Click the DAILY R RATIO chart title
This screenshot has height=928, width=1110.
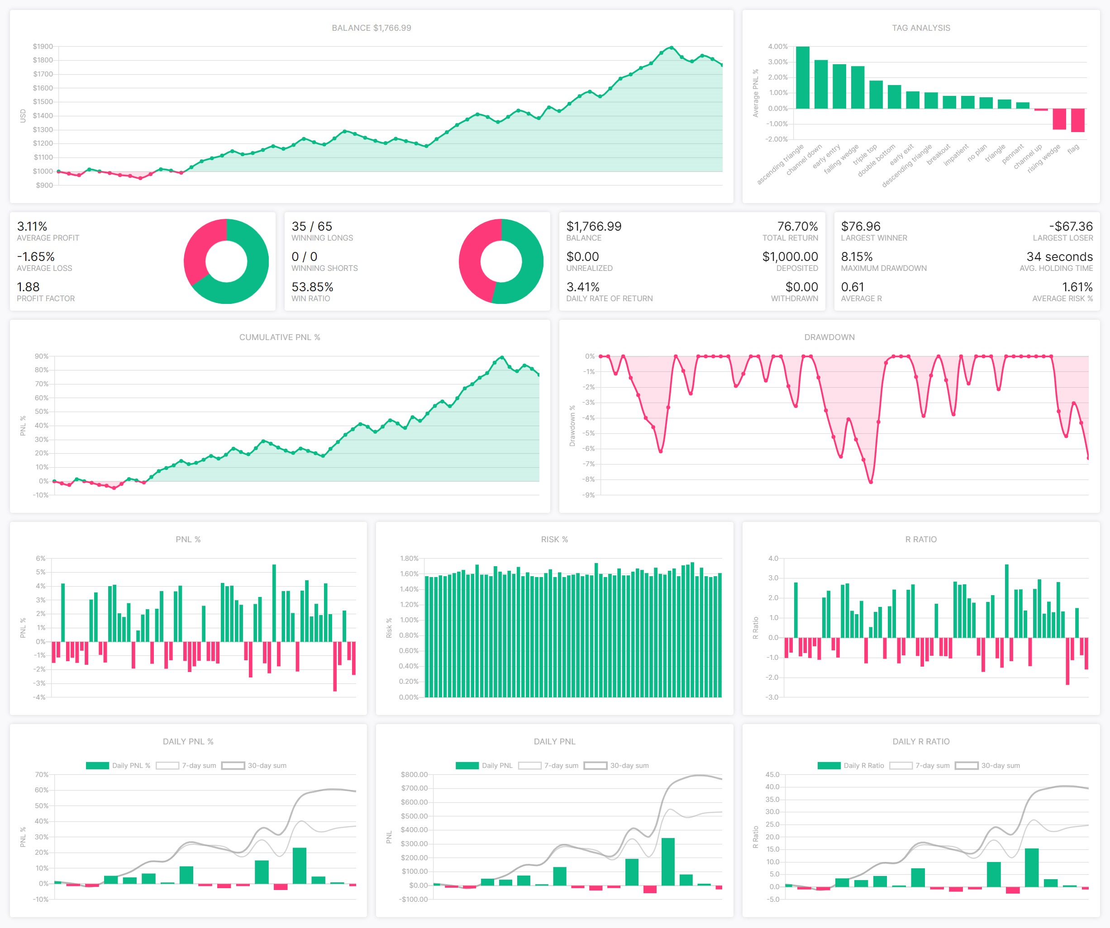point(921,742)
